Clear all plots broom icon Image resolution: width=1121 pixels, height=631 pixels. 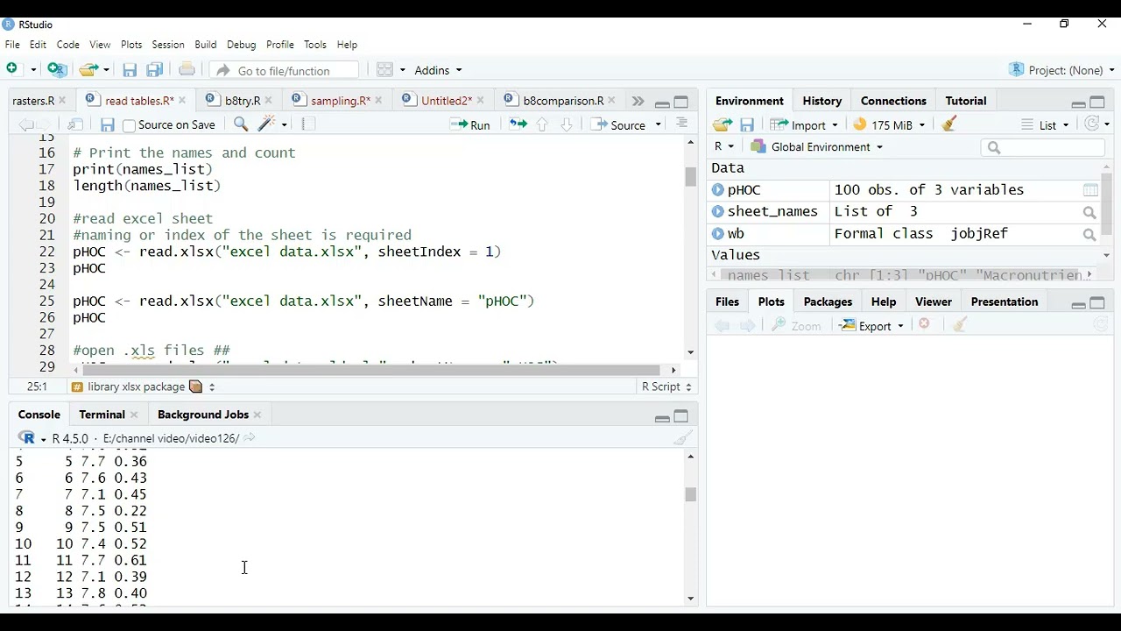(x=960, y=325)
